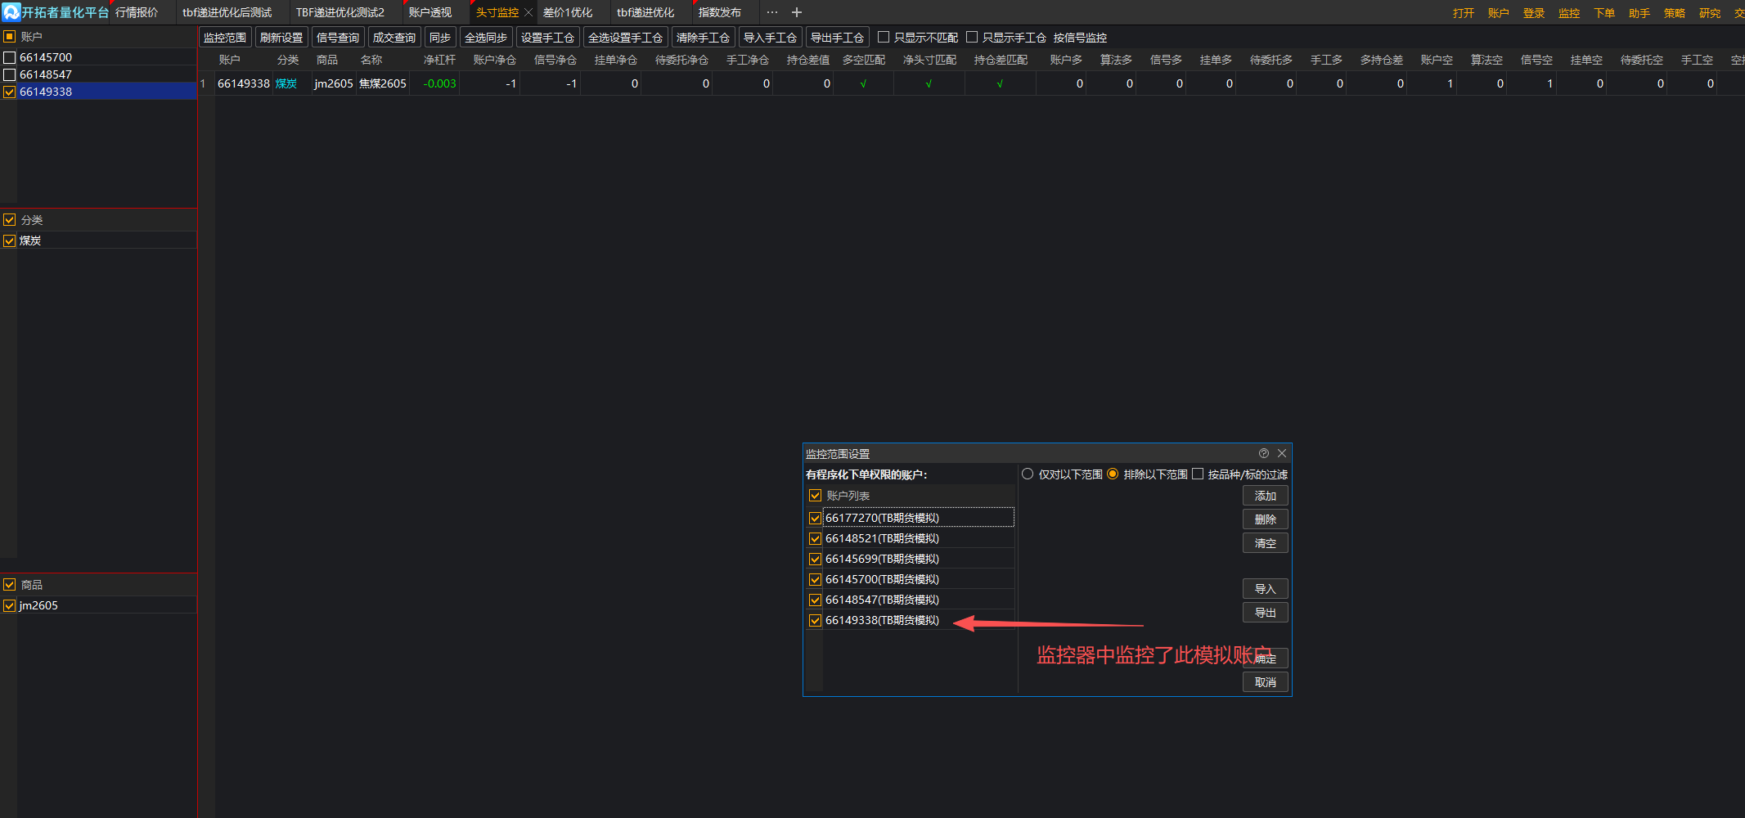Toggle 按品种/标的过滤 checkbox
Screen dimensions: 1745x818
click(1198, 474)
